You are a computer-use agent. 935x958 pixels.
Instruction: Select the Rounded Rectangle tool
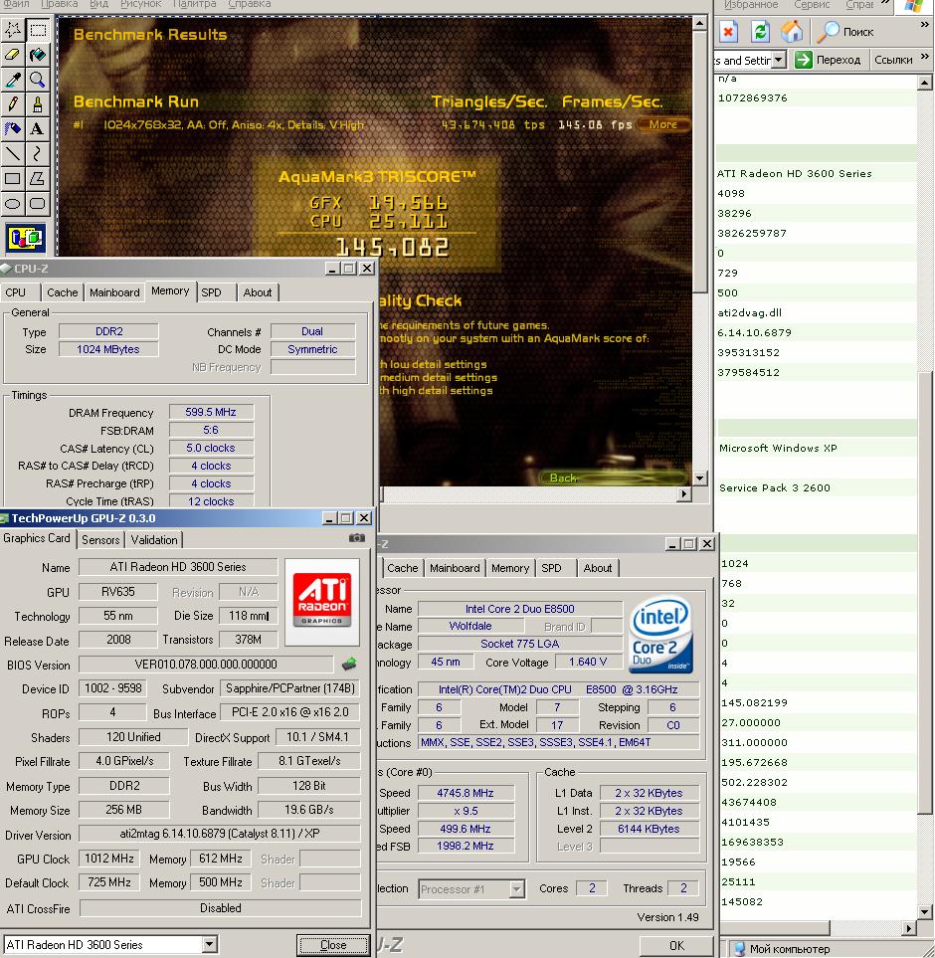[38, 204]
